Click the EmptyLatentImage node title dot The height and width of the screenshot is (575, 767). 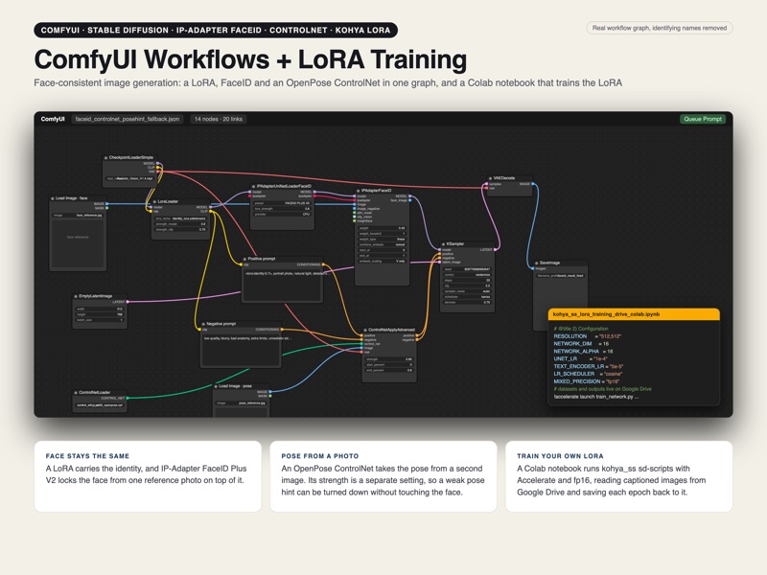(x=76, y=296)
